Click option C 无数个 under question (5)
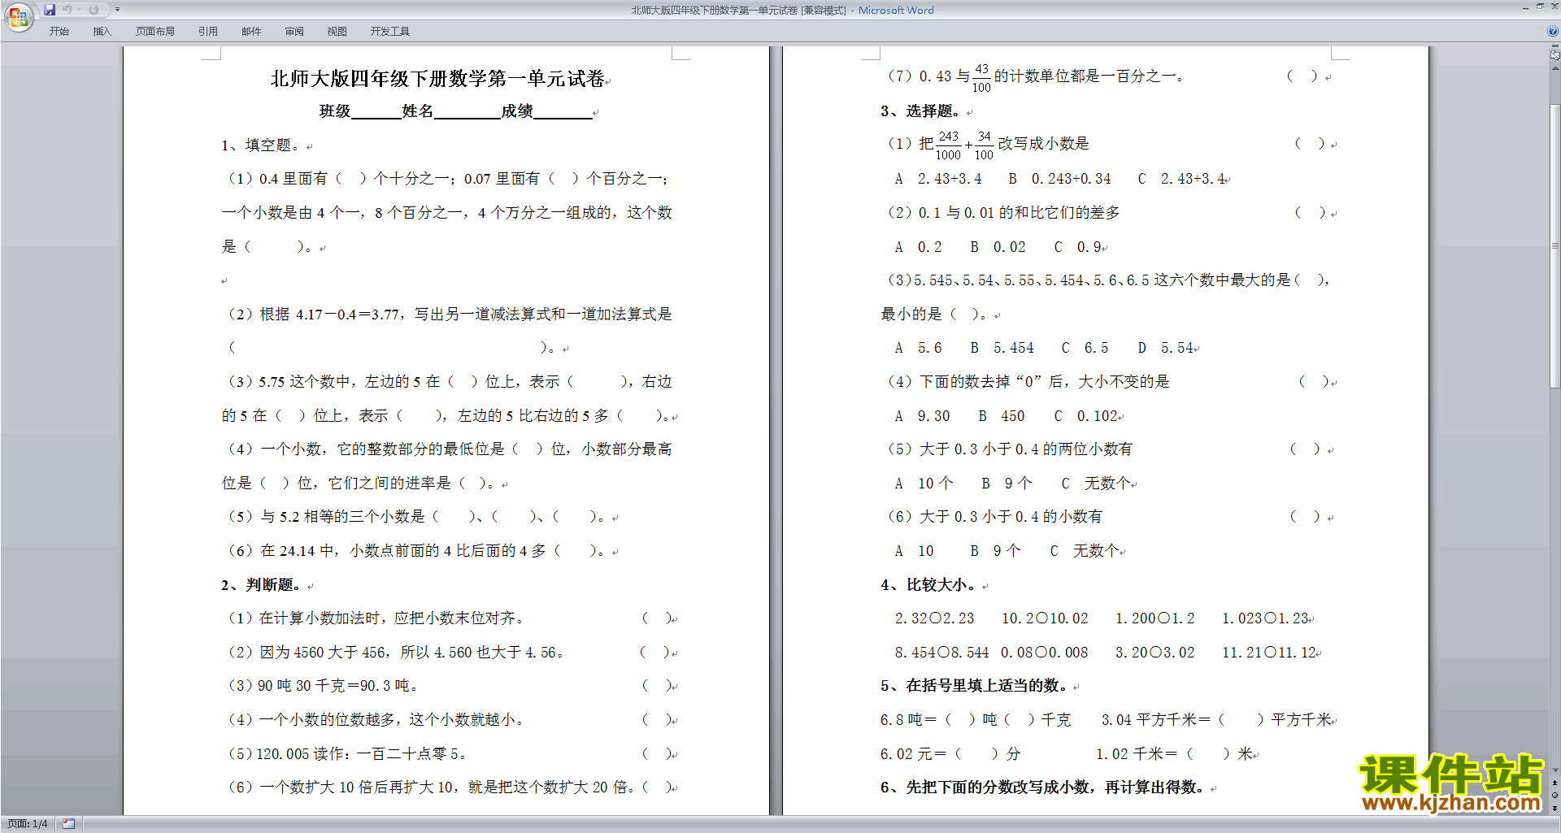1561x833 pixels. point(1095,484)
